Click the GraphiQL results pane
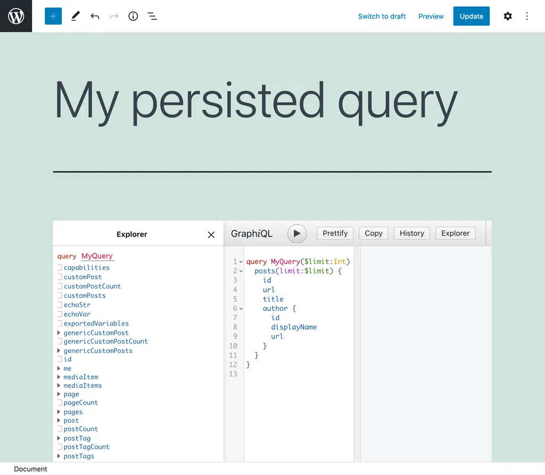 (x=426, y=354)
